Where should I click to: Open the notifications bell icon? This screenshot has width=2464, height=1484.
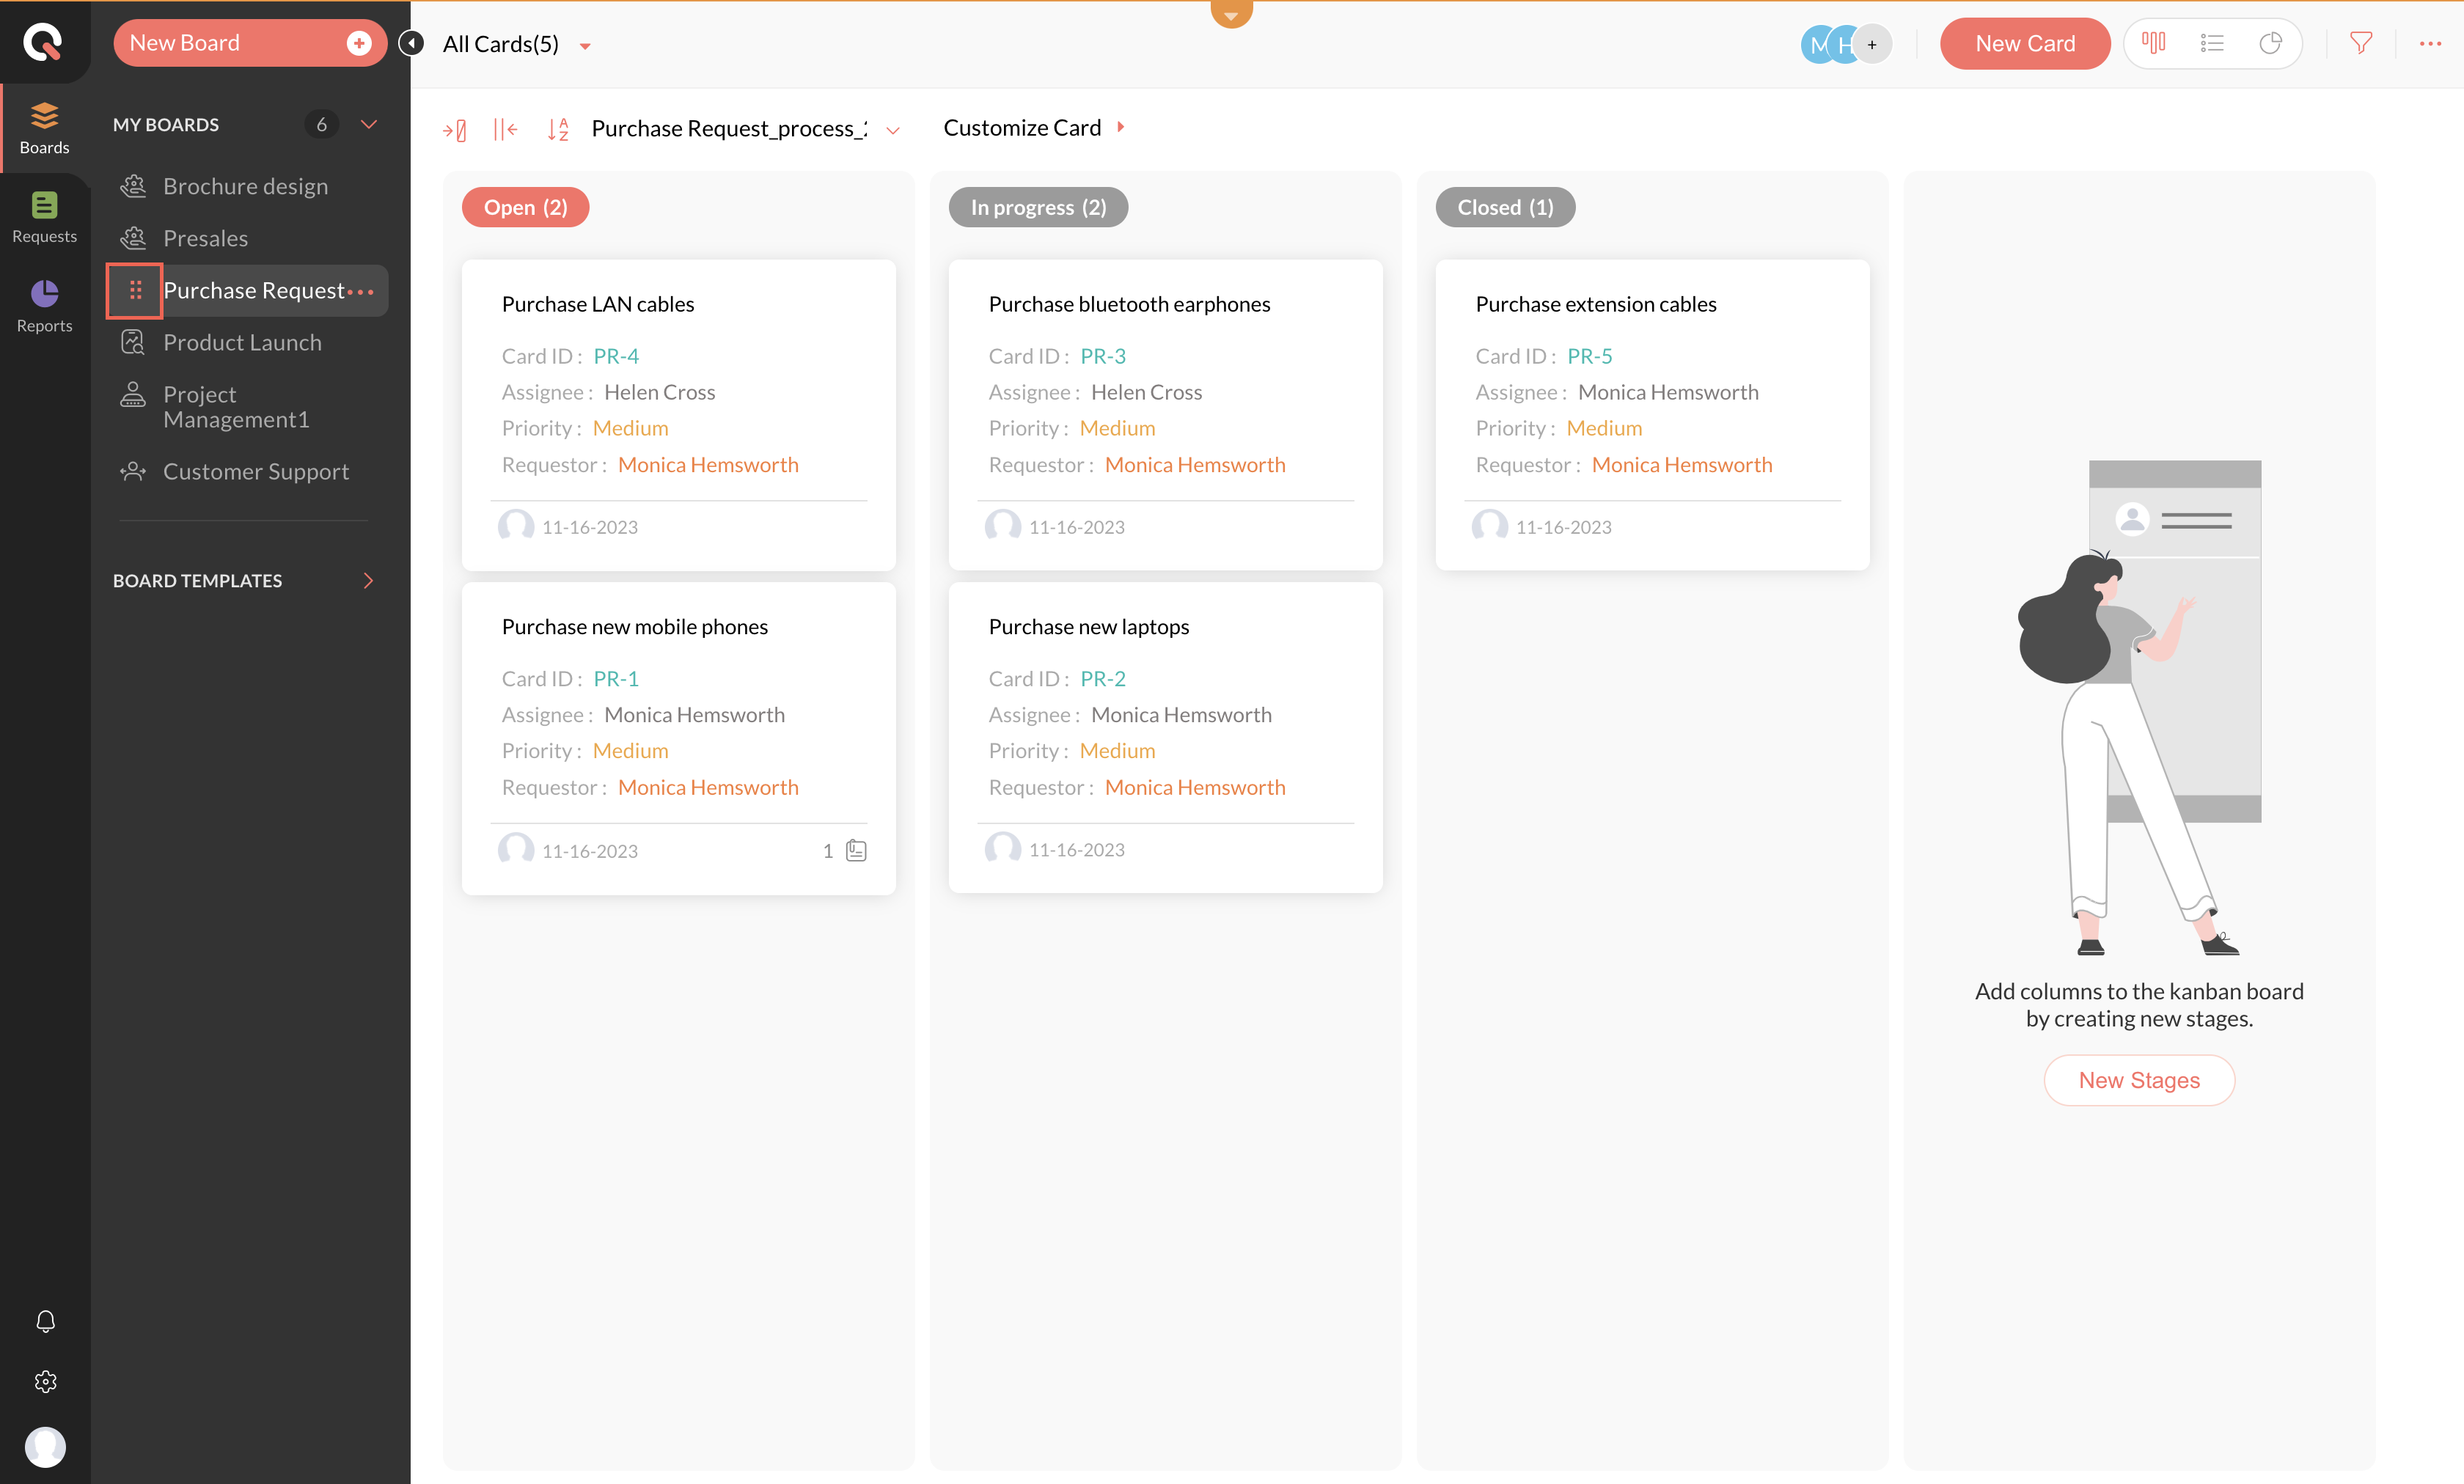(x=45, y=1321)
